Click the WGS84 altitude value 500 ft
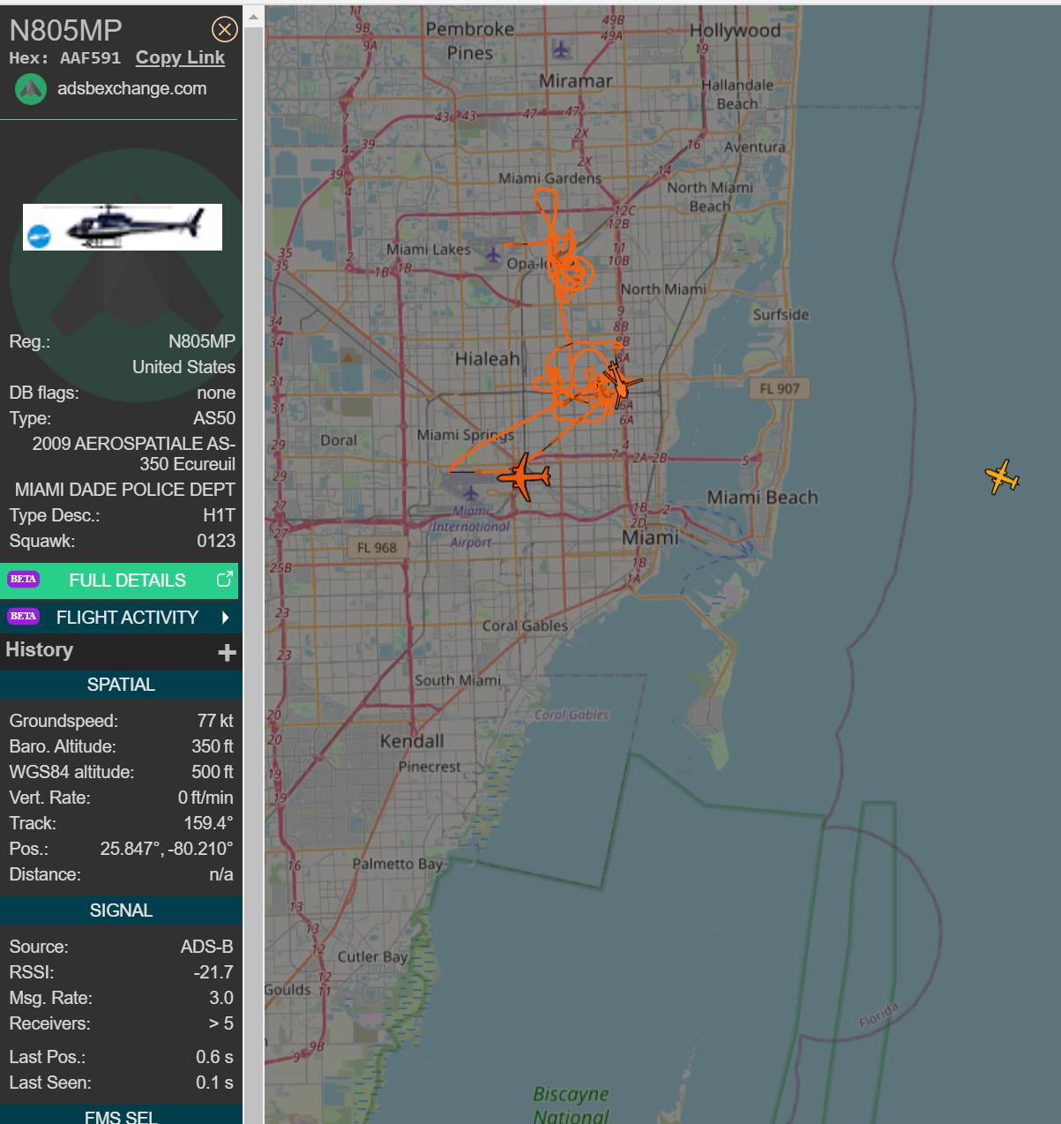 click(x=213, y=772)
